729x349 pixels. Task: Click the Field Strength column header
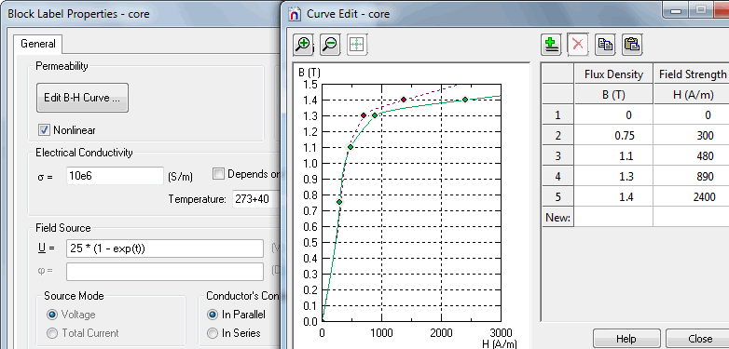[x=692, y=74]
